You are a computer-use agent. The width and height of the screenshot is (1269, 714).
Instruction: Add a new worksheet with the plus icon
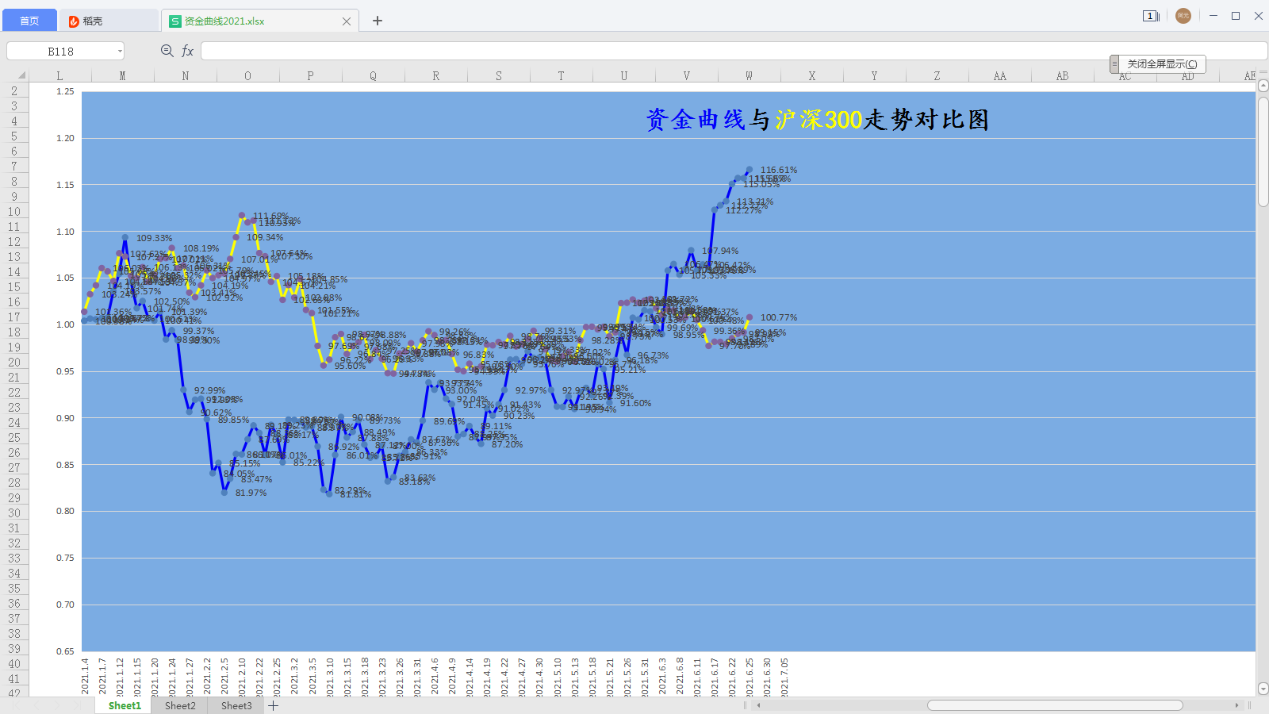[x=273, y=705]
